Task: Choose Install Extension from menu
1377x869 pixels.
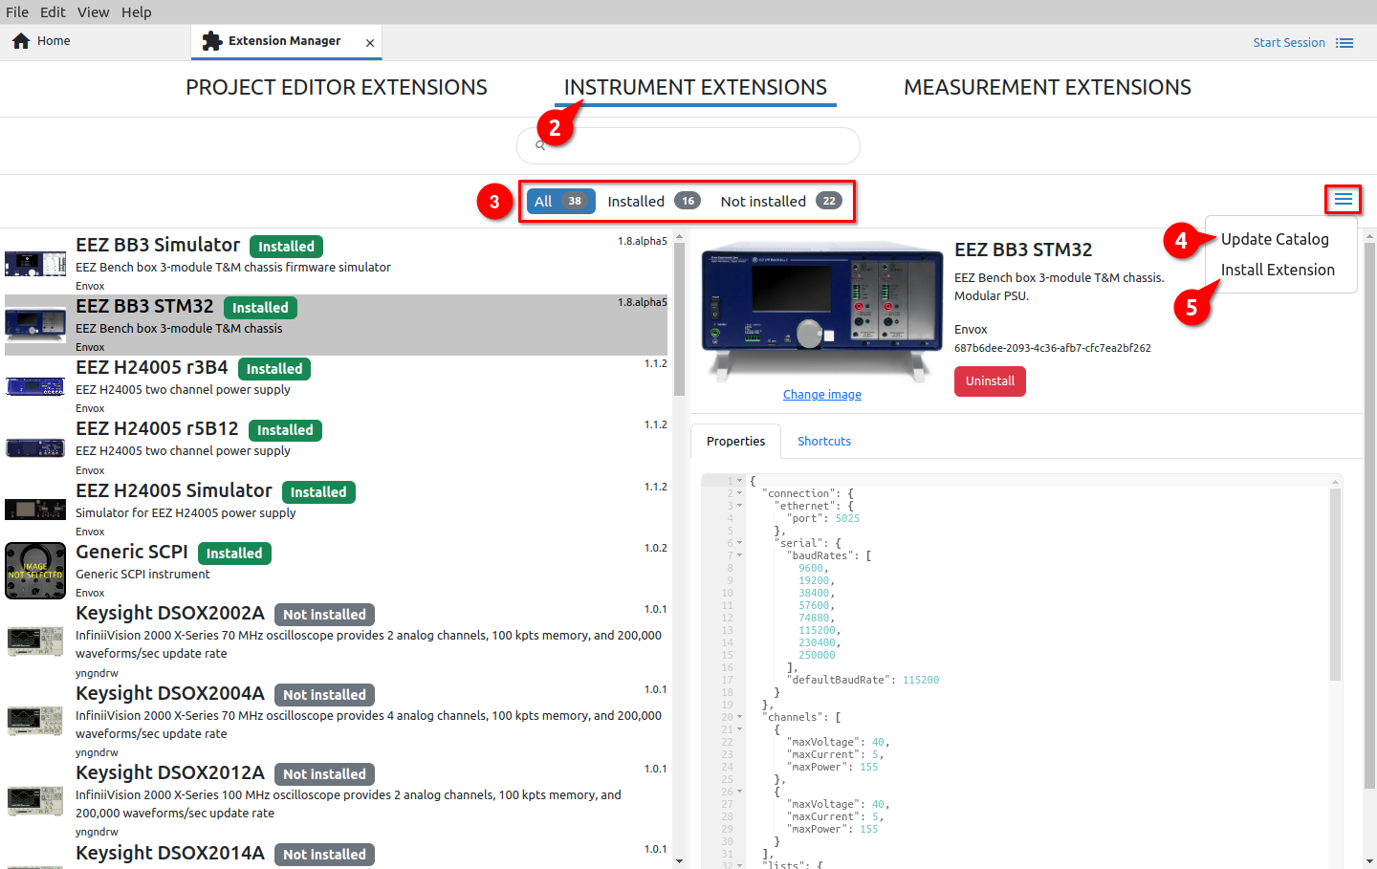Action: [1278, 270]
